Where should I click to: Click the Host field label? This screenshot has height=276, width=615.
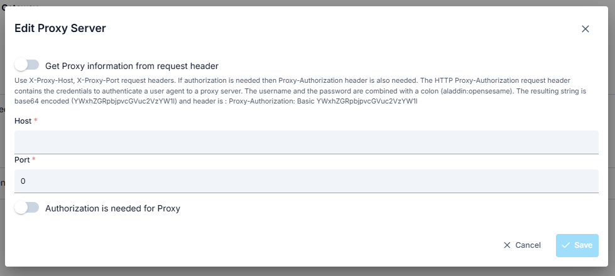click(x=23, y=120)
